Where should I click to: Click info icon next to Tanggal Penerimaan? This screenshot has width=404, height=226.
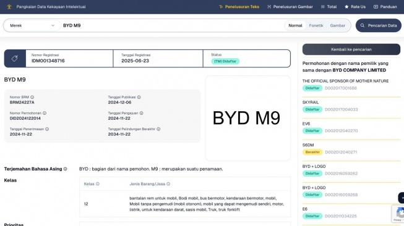[x=47, y=129]
